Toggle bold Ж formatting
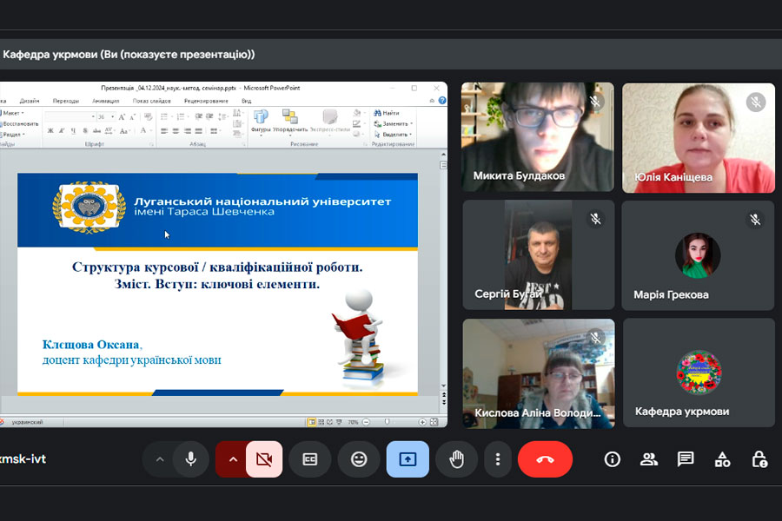This screenshot has width=782, height=521. pyautogui.click(x=50, y=130)
